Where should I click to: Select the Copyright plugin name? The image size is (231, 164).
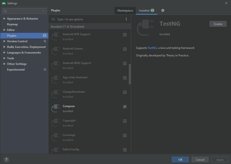click(x=69, y=120)
